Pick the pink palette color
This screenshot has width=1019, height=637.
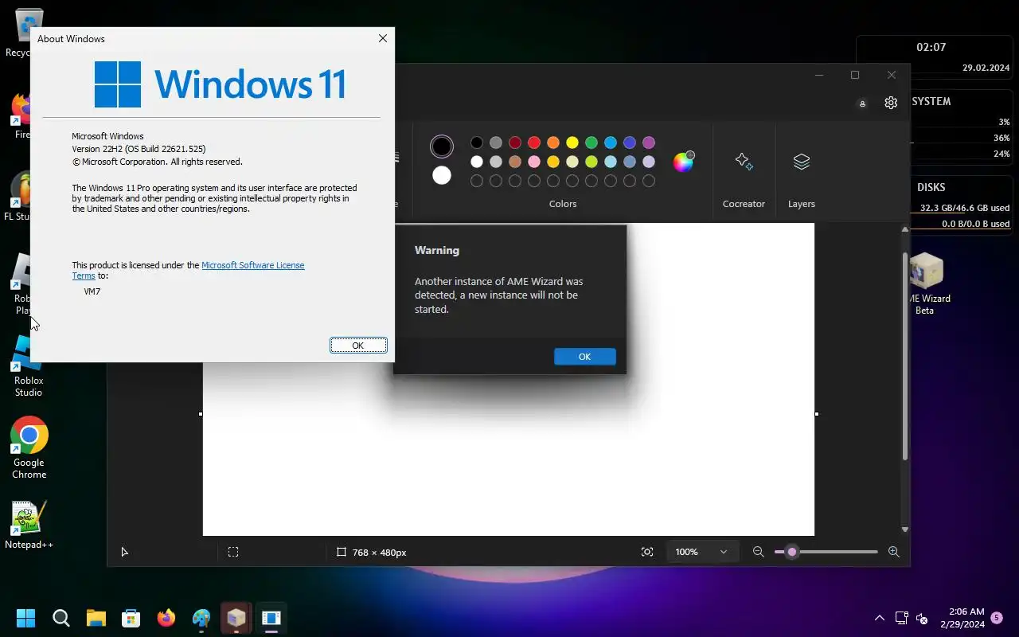[534, 162]
